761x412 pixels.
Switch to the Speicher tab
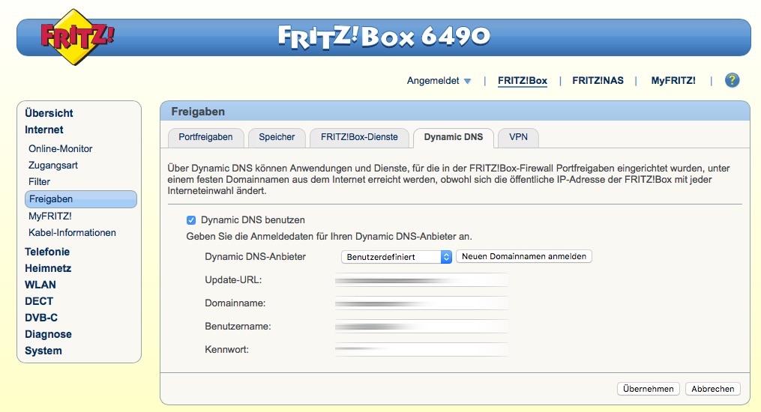(x=277, y=138)
